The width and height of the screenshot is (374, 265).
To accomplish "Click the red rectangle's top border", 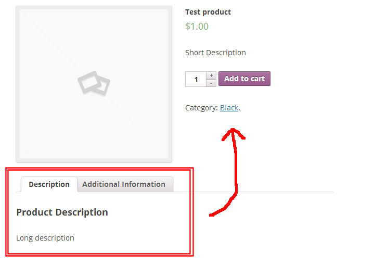I will pyautogui.click(x=99, y=169).
